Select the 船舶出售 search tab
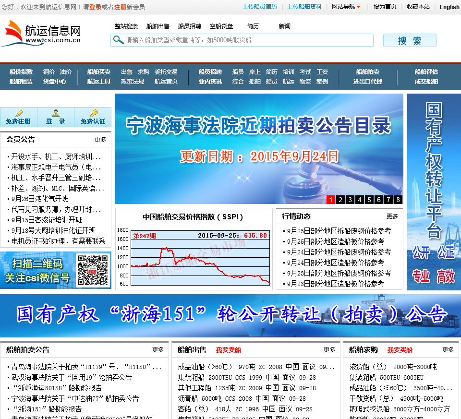Viewport: 461px width, 419px height. tap(158, 26)
